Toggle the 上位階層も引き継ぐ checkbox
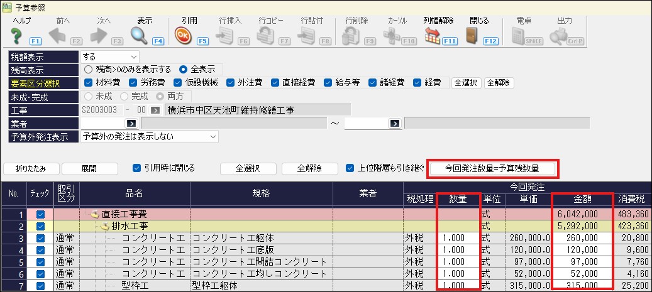The width and height of the screenshot is (652, 292). [x=351, y=168]
